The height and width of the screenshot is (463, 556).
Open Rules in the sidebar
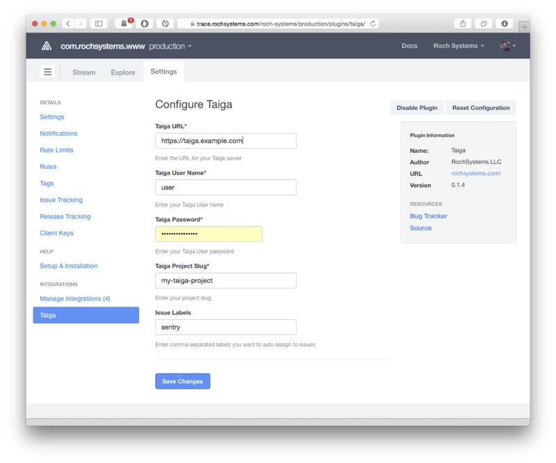[x=48, y=167]
